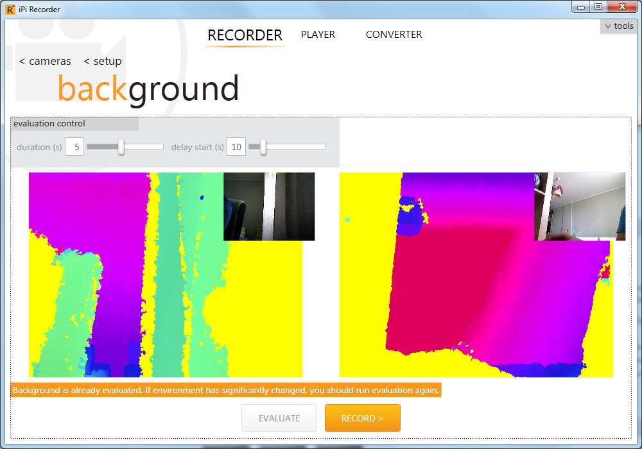This screenshot has width=642, height=449.
Task: Click the RECORD > button
Action: point(362,418)
